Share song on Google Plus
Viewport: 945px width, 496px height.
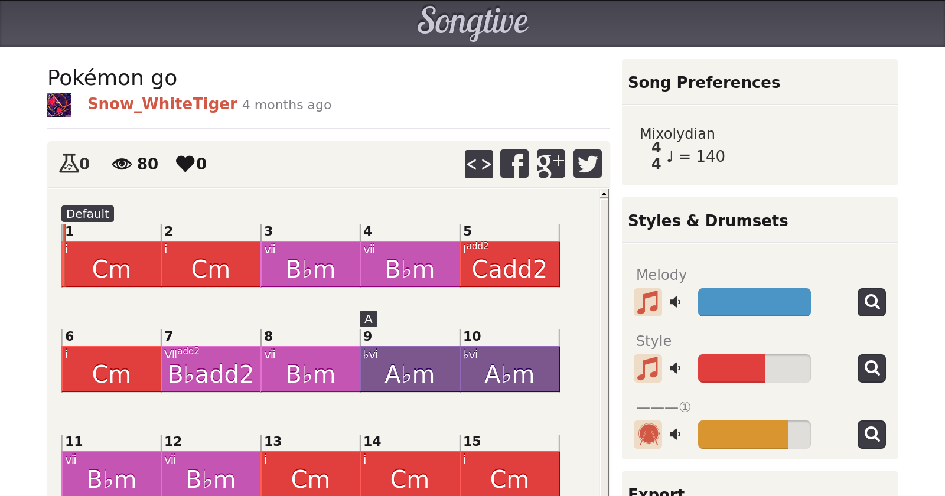click(550, 164)
